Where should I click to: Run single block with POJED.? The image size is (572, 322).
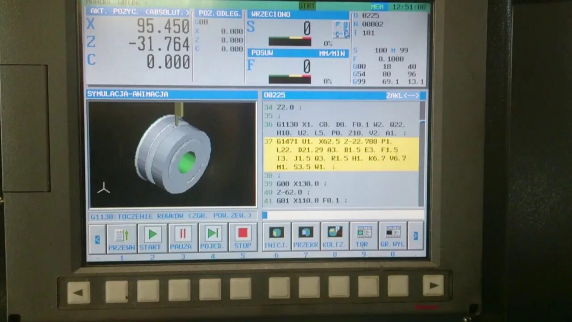coord(213,238)
